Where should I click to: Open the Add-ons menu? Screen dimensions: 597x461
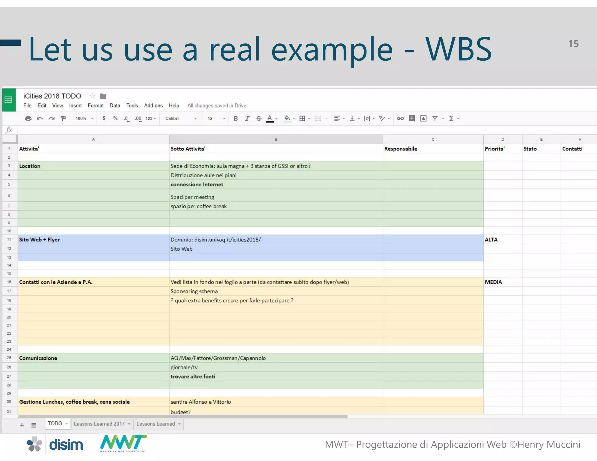pos(153,105)
